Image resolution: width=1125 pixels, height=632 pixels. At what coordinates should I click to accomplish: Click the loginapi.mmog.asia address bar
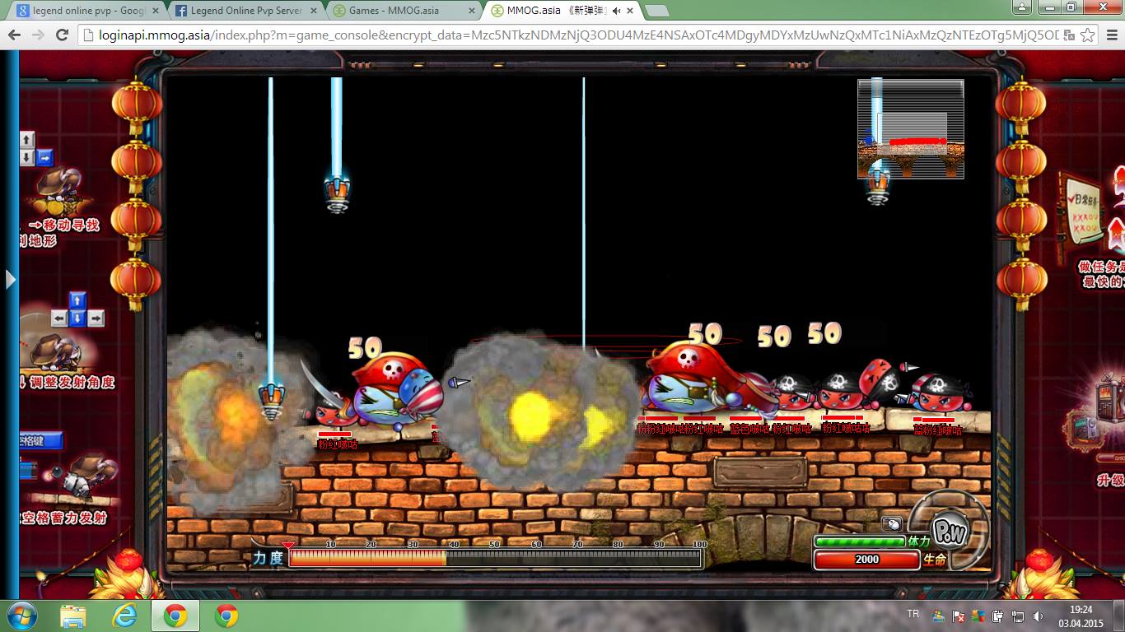[568, 35]
